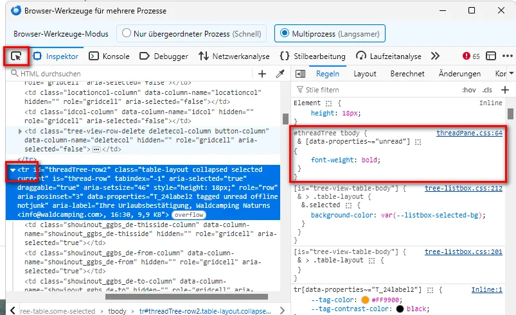Open the three-dot customize menu
The width and height of the screenshot is (516, 315).
pos(508,56)
